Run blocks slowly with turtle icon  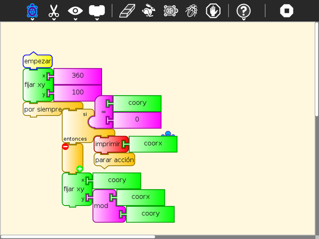click(171, 11)
